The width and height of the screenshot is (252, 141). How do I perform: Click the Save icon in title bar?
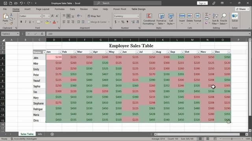5,3
